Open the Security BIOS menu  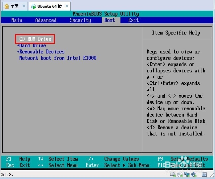(80, 20)
